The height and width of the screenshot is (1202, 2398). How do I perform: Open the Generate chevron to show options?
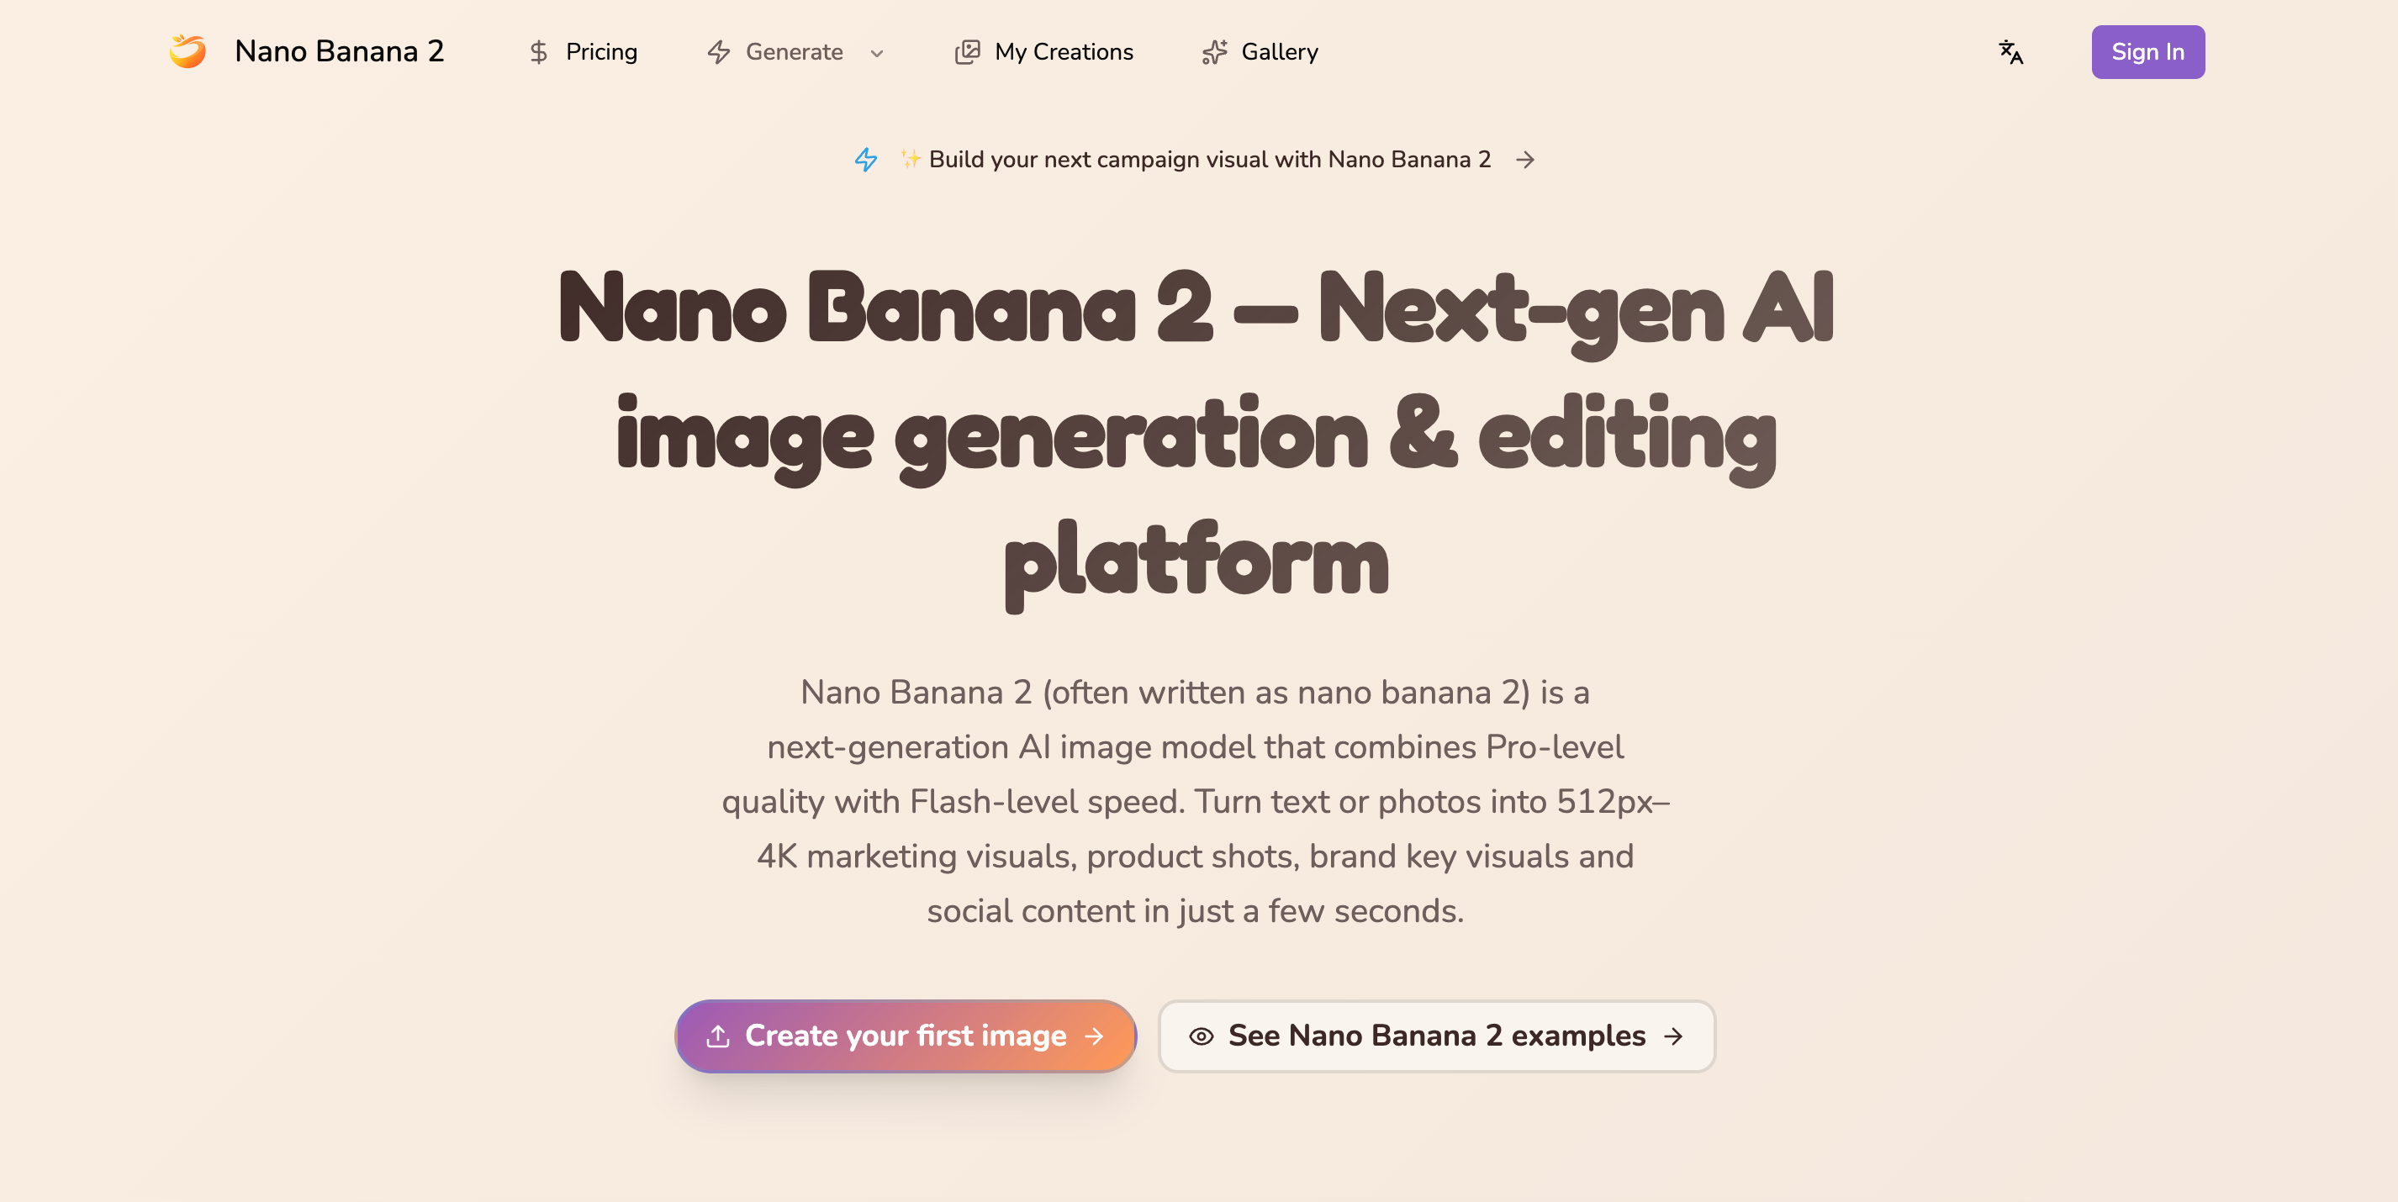tap(876, 54)
